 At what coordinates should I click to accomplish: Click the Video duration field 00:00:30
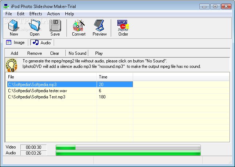(x=33, y=147)
